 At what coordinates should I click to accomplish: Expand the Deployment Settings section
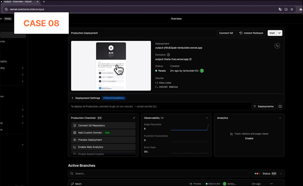click(72, 98)
